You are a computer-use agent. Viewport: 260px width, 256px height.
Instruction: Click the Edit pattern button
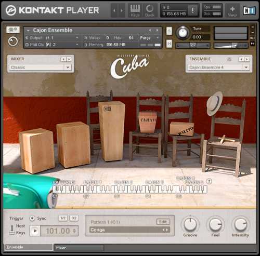point(163,222)
